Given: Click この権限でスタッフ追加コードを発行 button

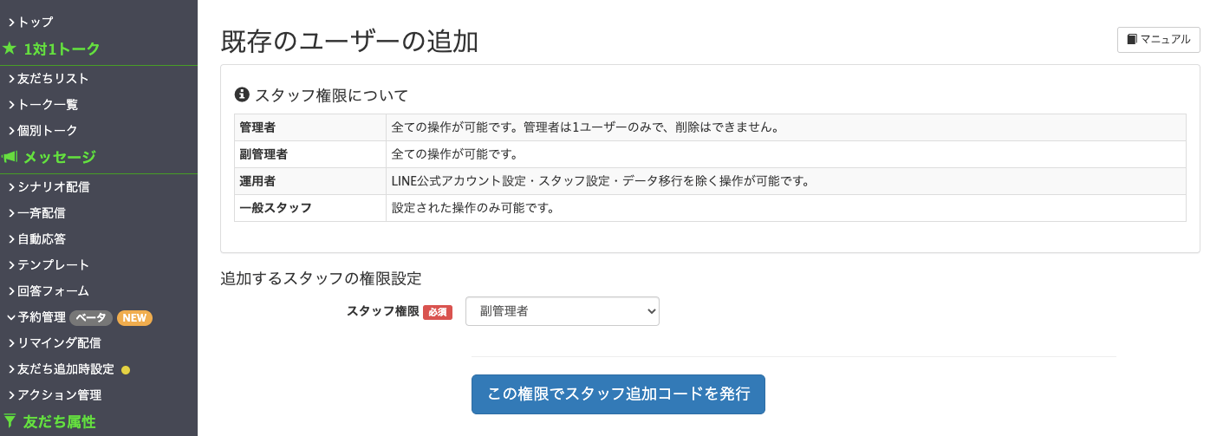Looking at the screenshot, I should click(x=618, y=394).
